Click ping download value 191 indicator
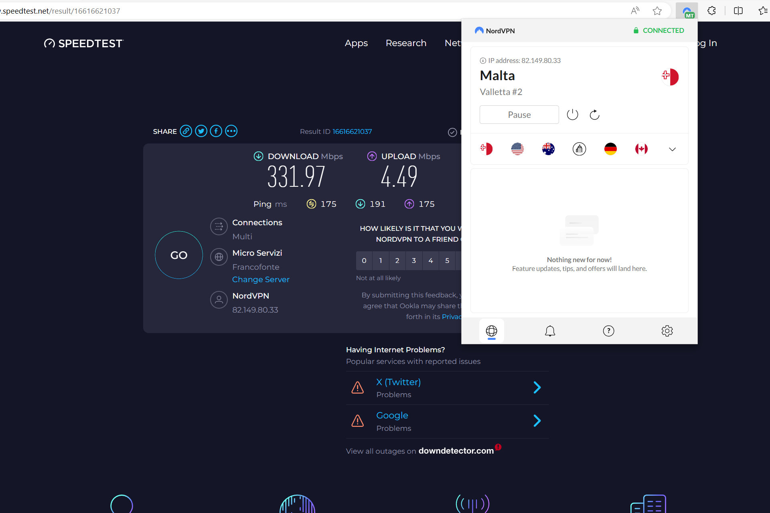Image resolution: width=770 pixels, height=513 pixels. 371,204
